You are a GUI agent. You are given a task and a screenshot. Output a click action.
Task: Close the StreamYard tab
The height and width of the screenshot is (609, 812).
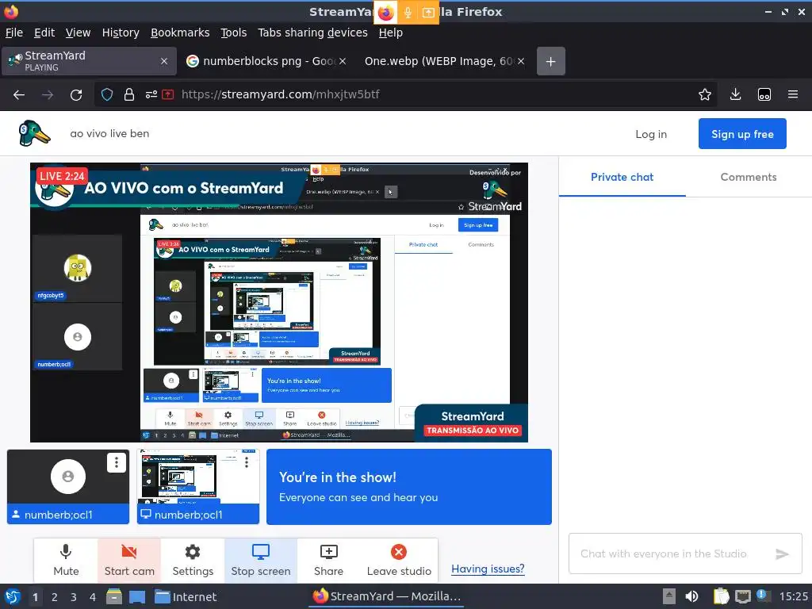163,62
